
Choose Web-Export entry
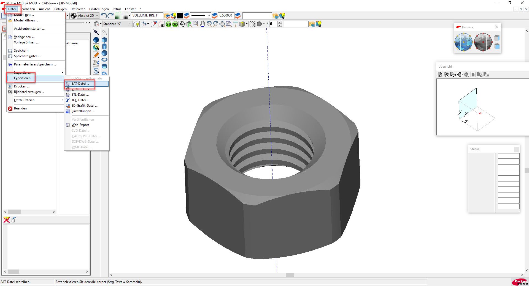coord(87,125)
